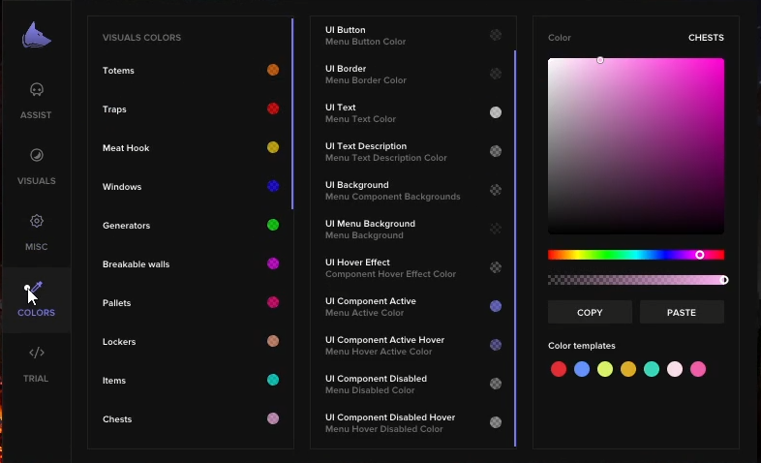
Task: Open the Misc gear icon
Action: click(37, 221)
